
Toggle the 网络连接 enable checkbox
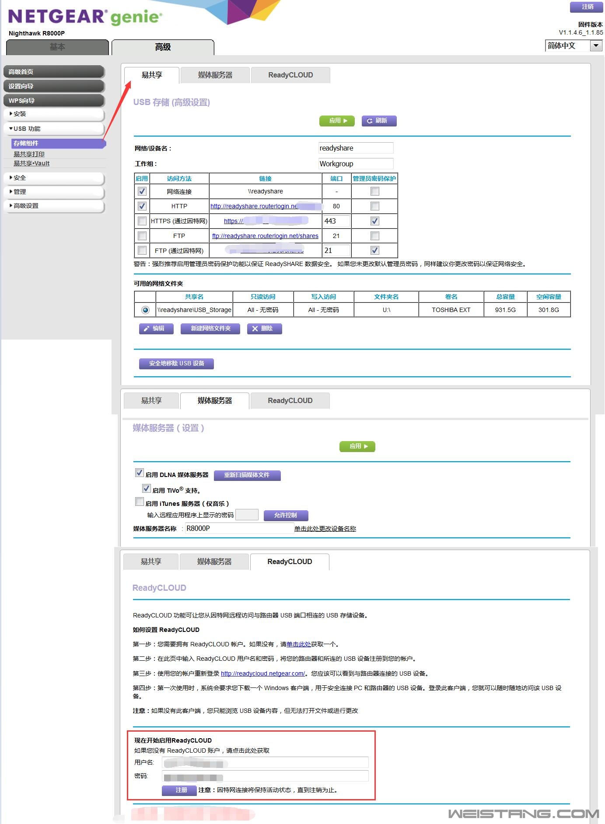click(142, 191)
